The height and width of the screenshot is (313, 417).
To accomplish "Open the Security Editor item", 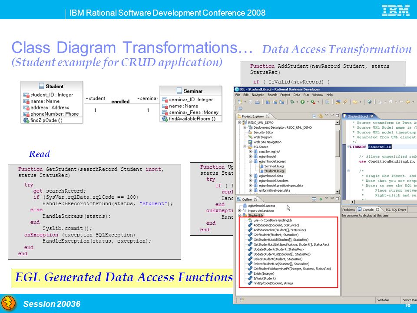I will 263,132.
